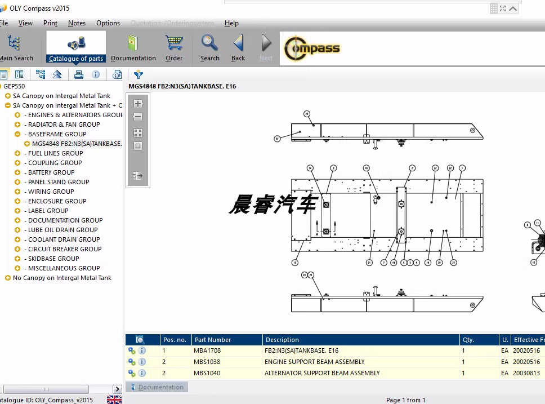Switch to the two-column view icon
Image resolution: width=545 pixels, height=404 pixels.
pos(19,74)
